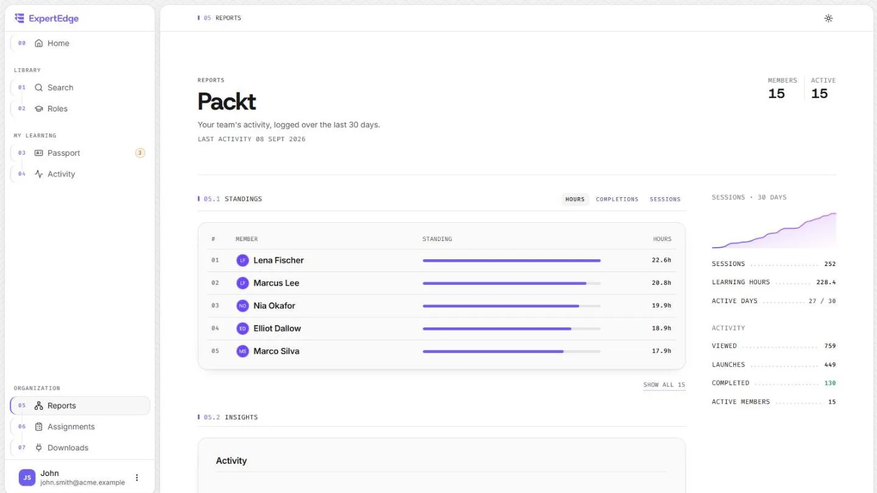Click the name Elliot Dallow
877x493 pixels.
tap(277, 329)
